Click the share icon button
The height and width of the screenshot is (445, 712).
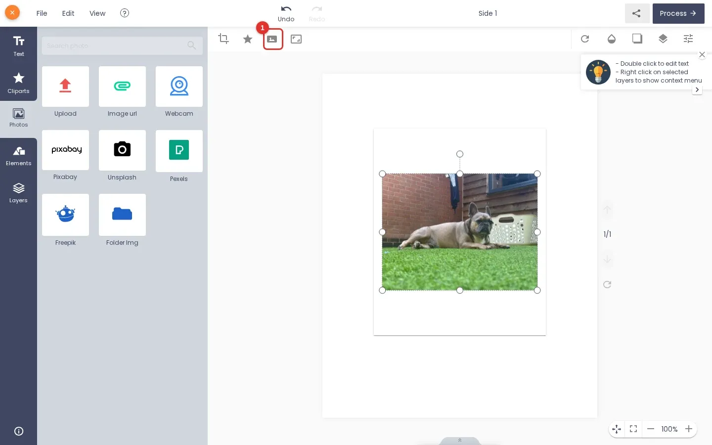click(637, 13)
